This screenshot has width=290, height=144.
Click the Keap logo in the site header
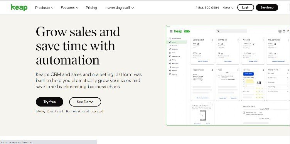19,7
